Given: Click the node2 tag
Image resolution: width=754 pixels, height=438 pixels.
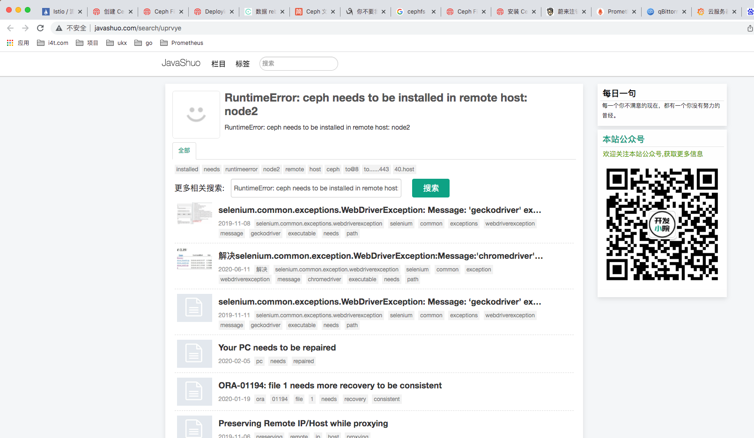Looking at the screenshot, I should coord(271,169).
